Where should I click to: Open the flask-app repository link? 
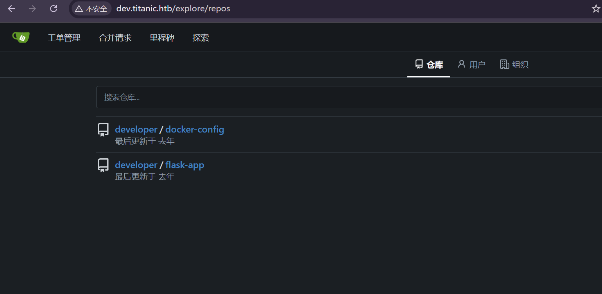pos(185,165)
